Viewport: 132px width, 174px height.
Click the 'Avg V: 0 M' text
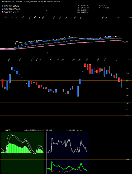pos(103,6)
